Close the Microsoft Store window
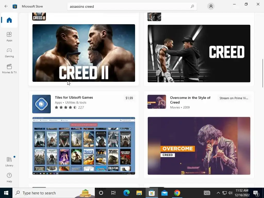Image resolution: width=264 pixels, height=198 pixels. click(x=258, y=4)
